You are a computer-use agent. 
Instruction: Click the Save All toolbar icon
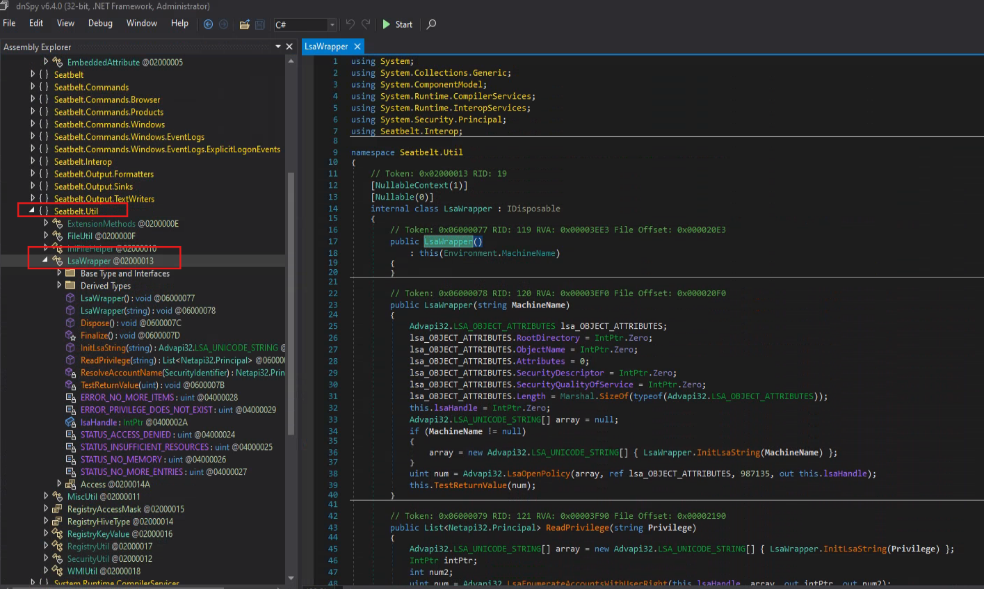pyautogui.click(x=259, y=24)
